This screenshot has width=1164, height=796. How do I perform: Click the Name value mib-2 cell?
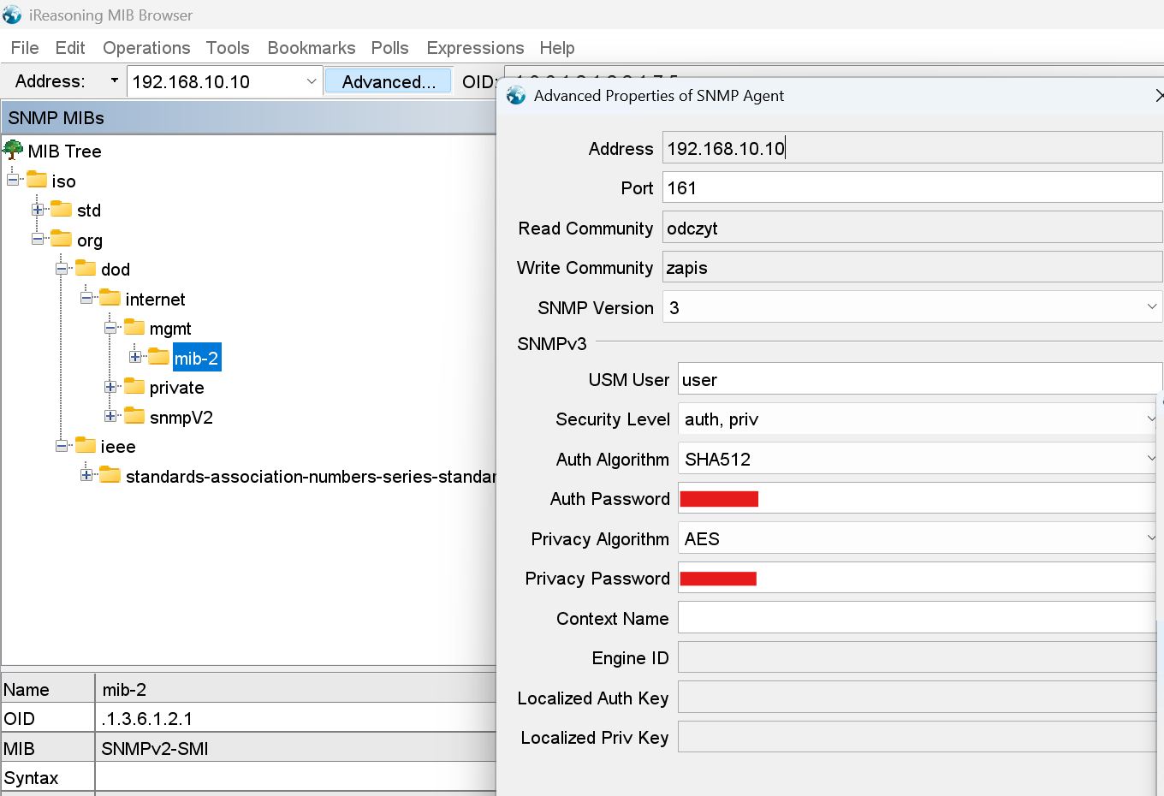pos(295,689)
